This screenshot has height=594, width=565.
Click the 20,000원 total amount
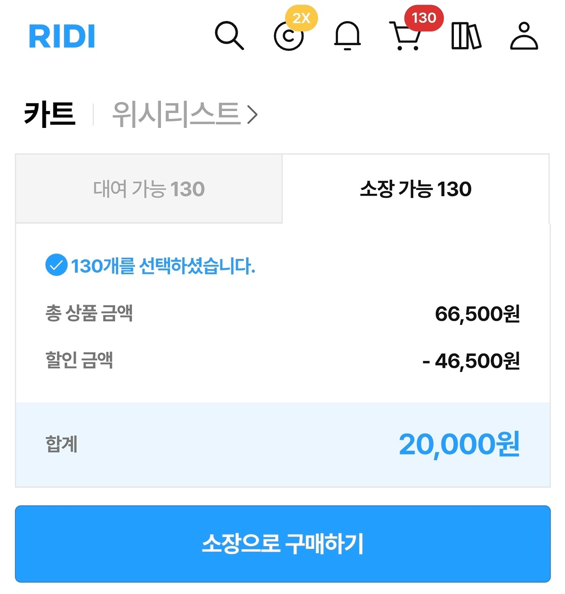(x=460, y=444)
